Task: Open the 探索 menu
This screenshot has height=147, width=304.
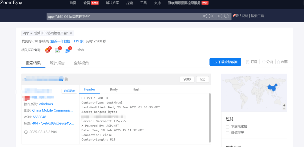Action: (x=130, y=3)
